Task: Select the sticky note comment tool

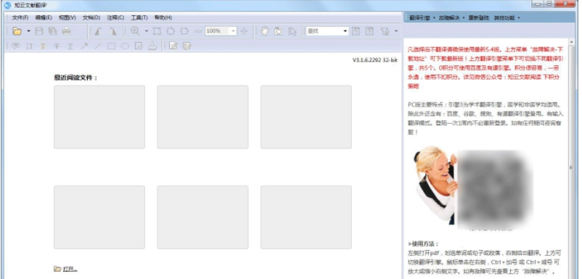Action: (x=15, y=46)
